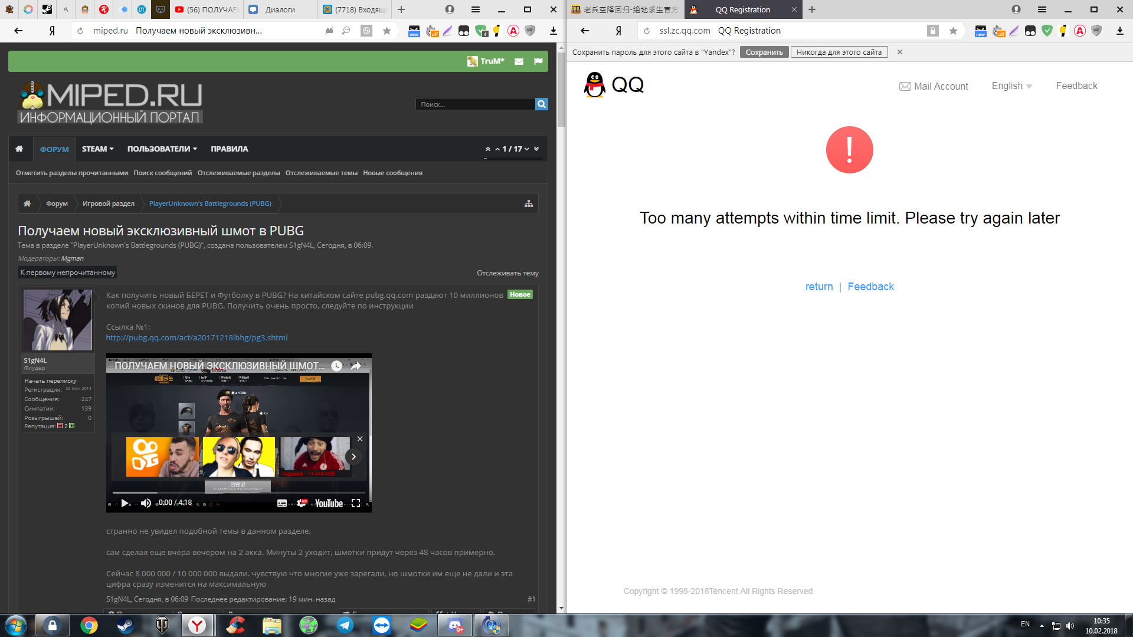
Task: Click Отслеживать тему link
Action: 507,273
